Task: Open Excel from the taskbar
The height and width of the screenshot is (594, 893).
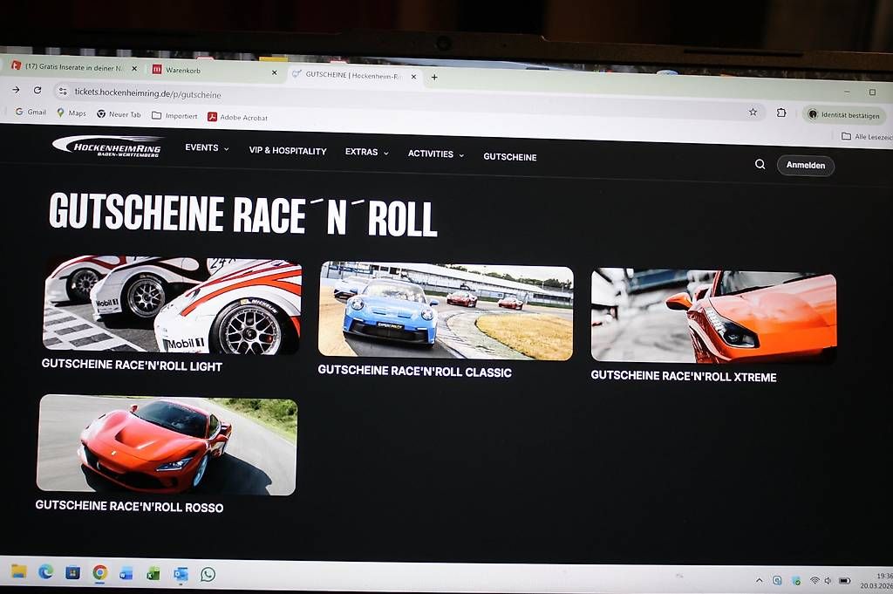Action: [x=153, y=573]
